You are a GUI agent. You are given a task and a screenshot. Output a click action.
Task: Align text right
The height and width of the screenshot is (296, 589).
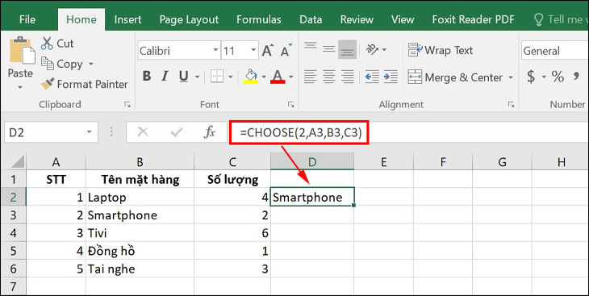[x=348, y=77]
